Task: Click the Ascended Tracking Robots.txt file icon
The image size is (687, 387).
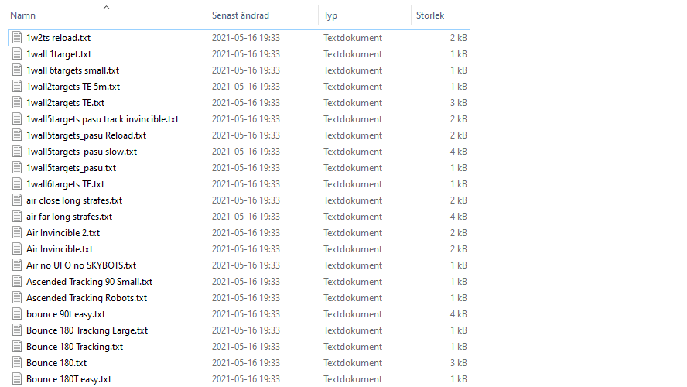Action: [18, 298]
